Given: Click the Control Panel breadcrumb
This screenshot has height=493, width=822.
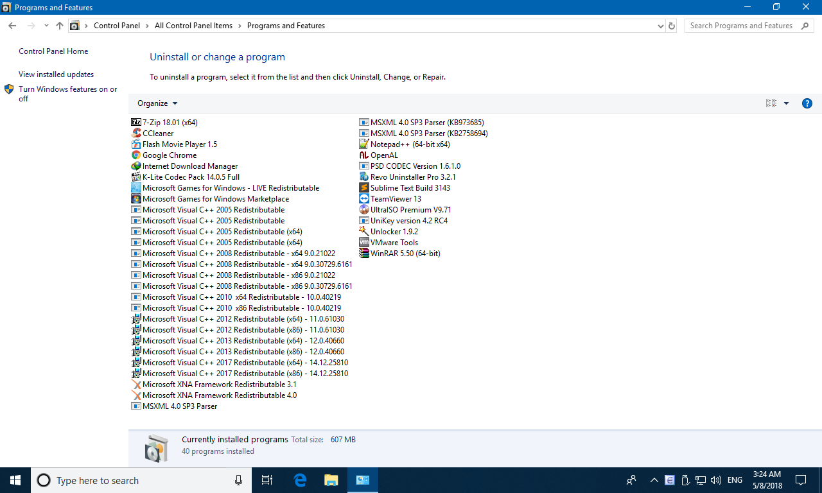Looking at the screenshot, I should point(117,26).
